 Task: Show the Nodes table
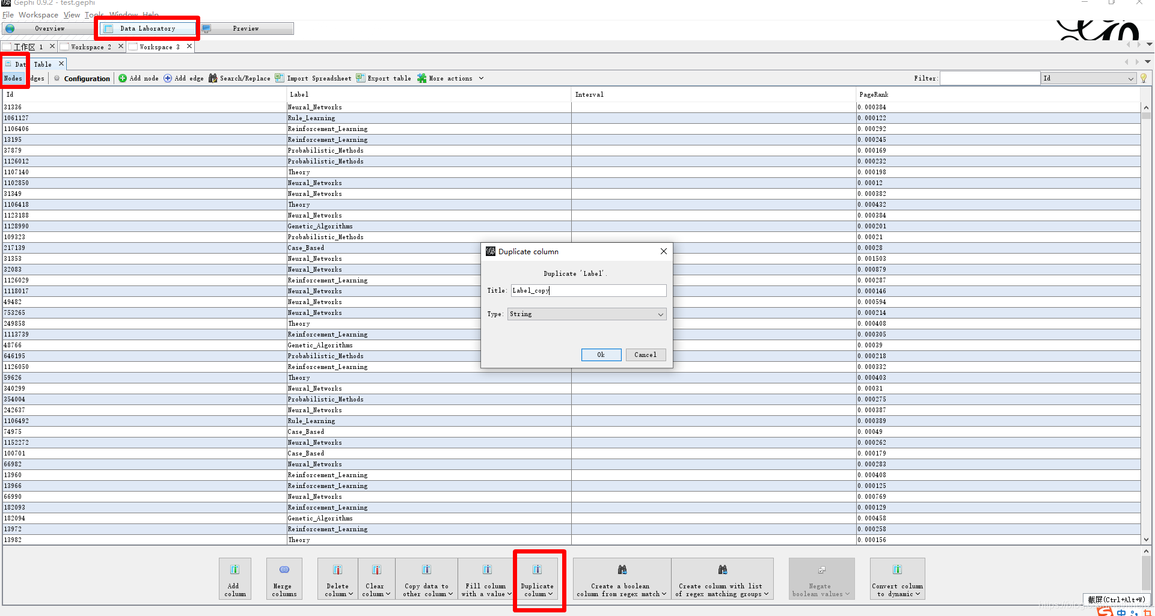(13, 78)
